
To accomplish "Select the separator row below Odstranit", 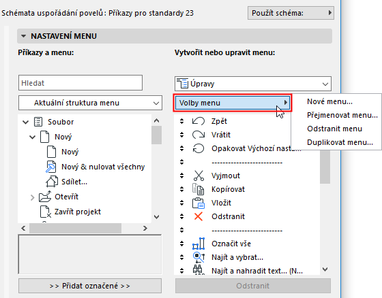I will (247, 230).
